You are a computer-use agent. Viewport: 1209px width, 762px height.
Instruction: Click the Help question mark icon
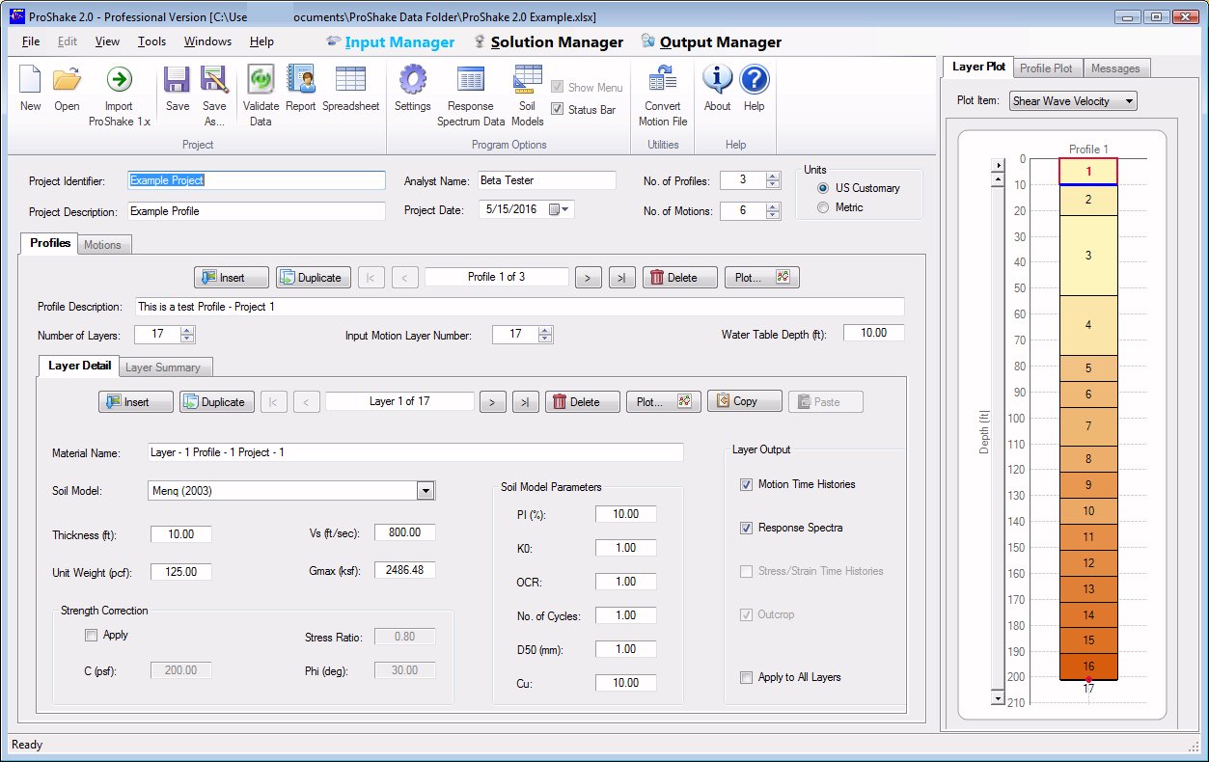pos(754,79)
